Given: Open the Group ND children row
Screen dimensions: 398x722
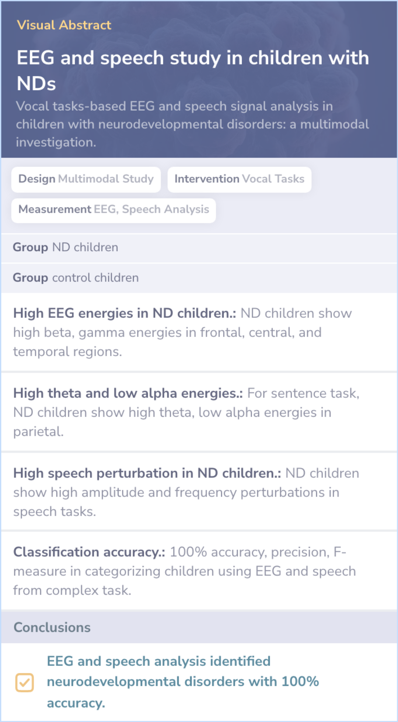Looking at the screenshot, I should (199, 248).
